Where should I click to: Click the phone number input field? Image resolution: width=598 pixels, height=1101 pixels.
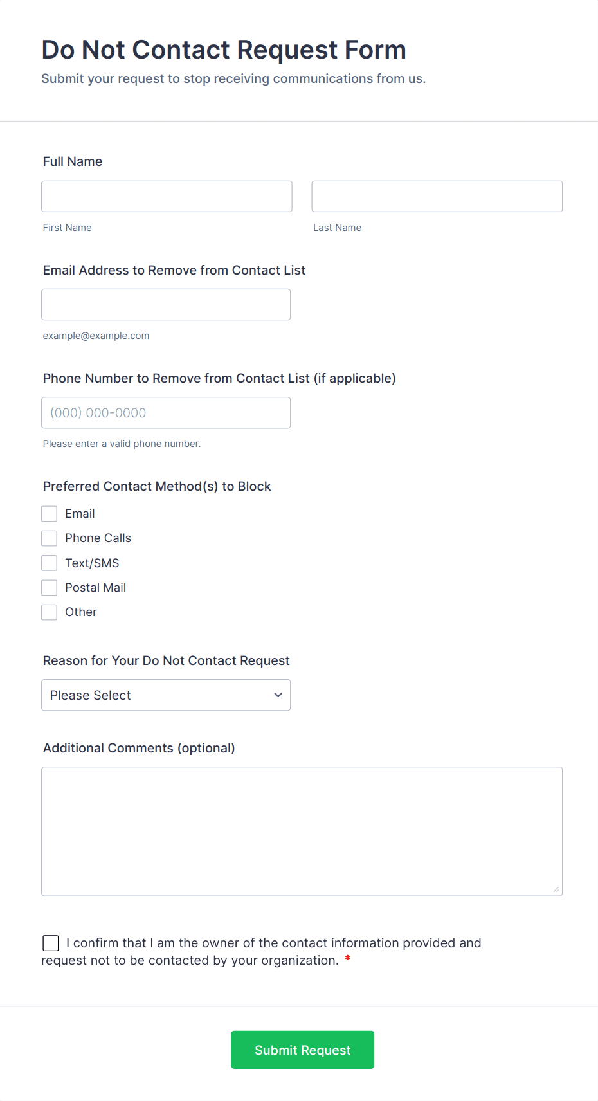point(166,413)
